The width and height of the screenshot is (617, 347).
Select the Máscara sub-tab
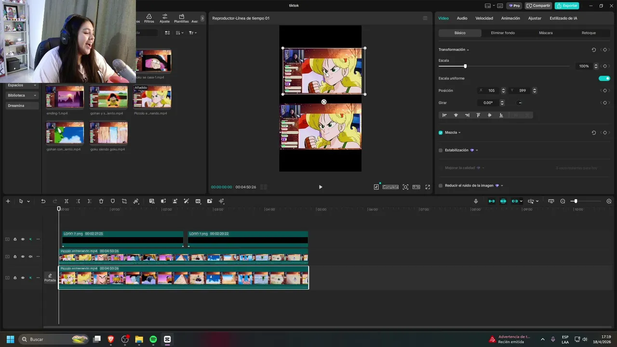[x=546, y=33]
